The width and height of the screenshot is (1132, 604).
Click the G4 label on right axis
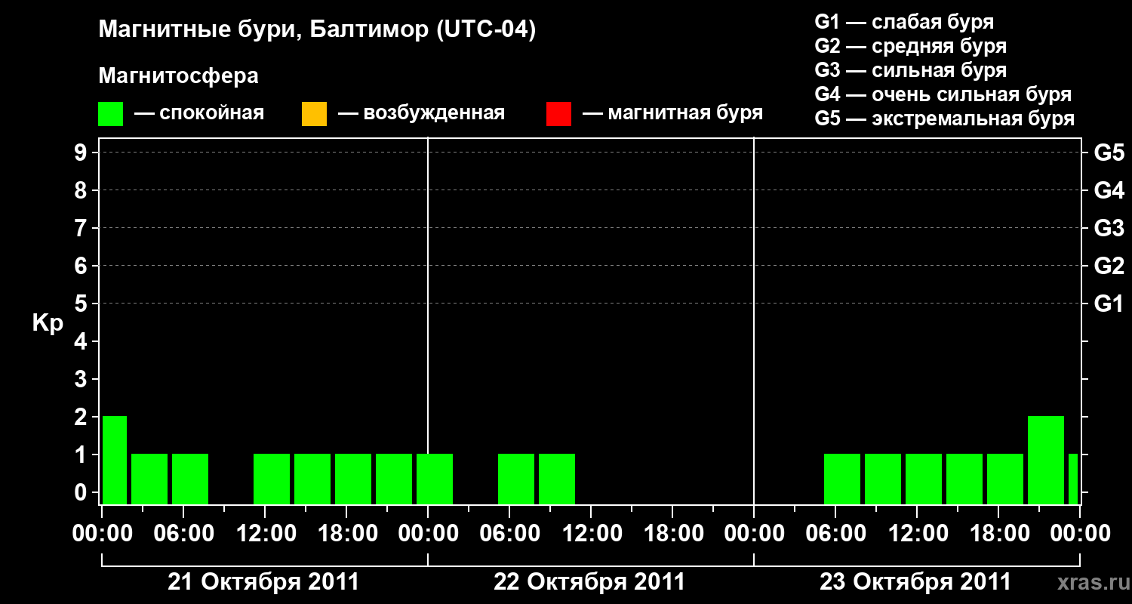pyautogui.click(x=1109, y=190)
